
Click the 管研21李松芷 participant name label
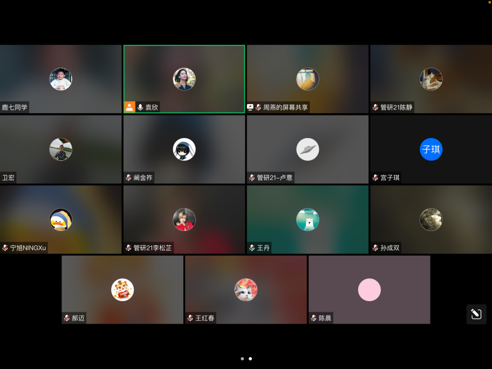(153, 248)
